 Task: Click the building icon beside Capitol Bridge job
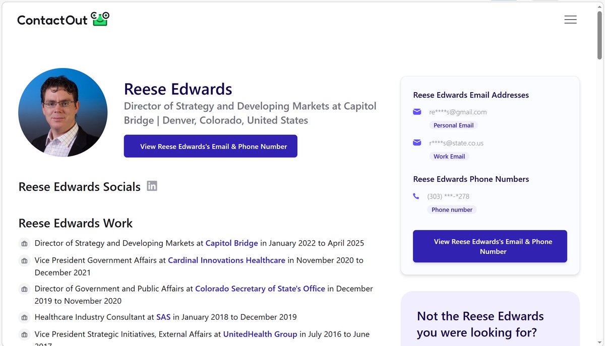24,243
